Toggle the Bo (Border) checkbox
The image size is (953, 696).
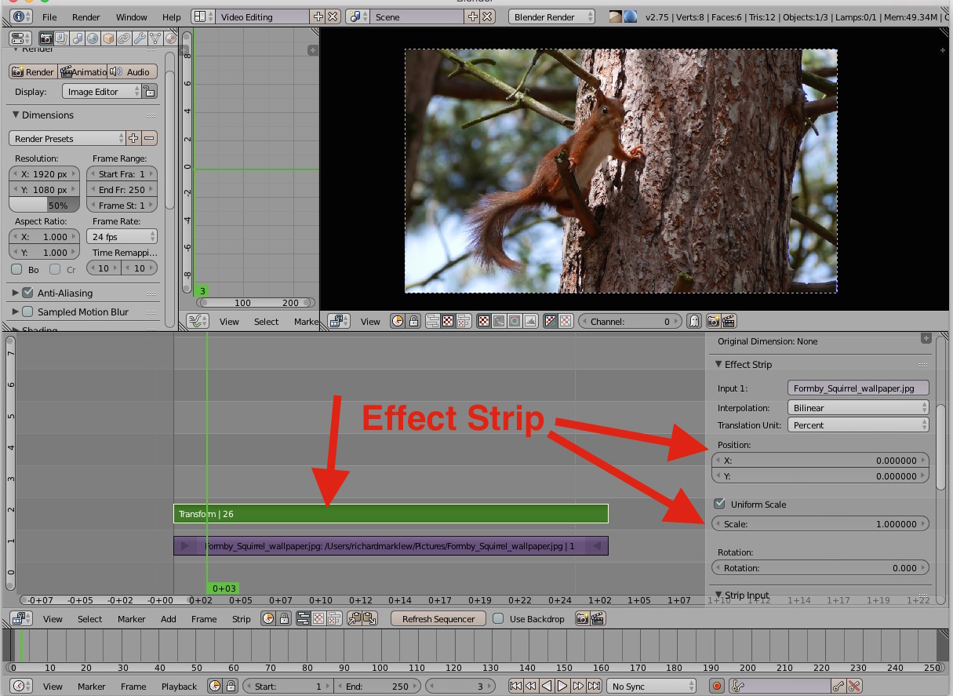[x=16, y=269]
